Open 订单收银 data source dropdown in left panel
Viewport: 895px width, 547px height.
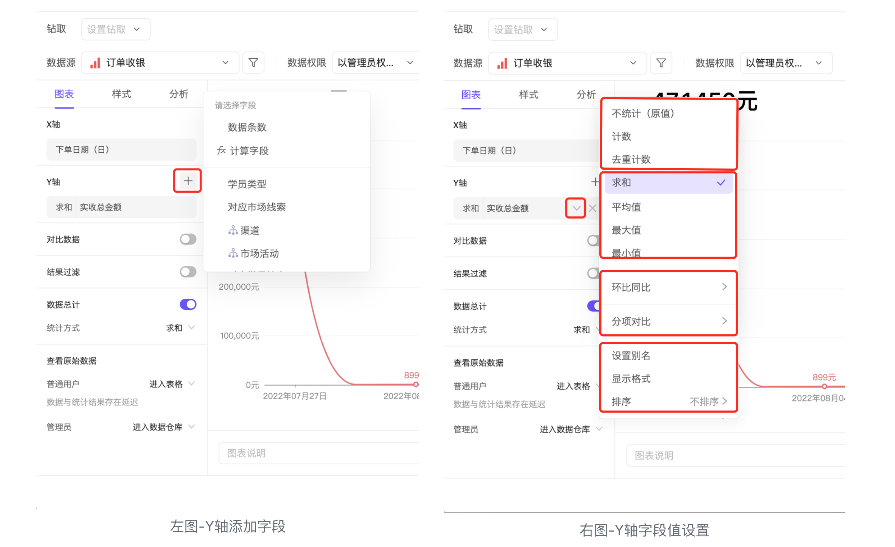(x=160, y=63)
